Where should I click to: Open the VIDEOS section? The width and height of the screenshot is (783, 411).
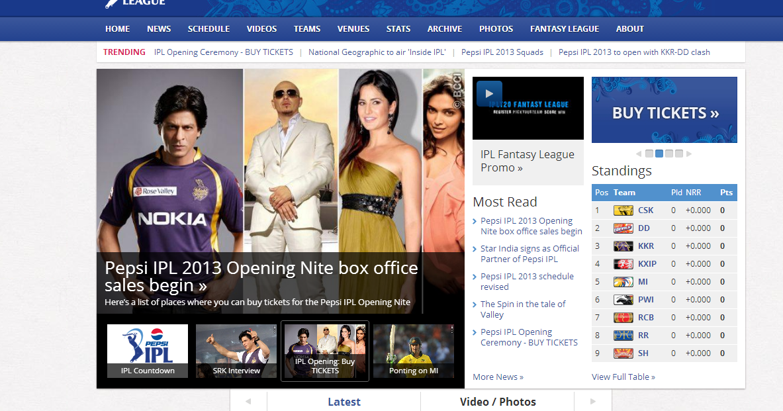pyautogui.click(x=261, y=29)
